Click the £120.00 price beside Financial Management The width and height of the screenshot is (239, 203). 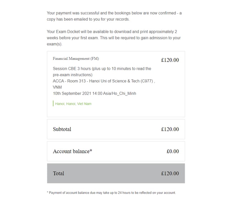(x=170, y=60)
